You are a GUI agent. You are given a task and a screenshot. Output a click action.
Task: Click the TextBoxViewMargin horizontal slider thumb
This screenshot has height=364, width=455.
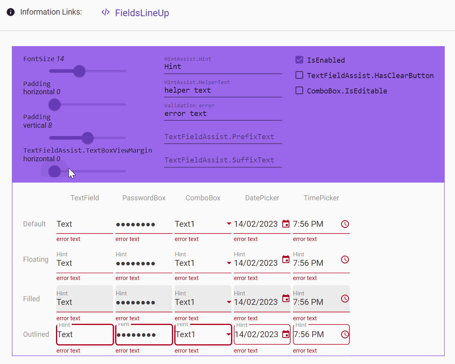tap(54, 171)
